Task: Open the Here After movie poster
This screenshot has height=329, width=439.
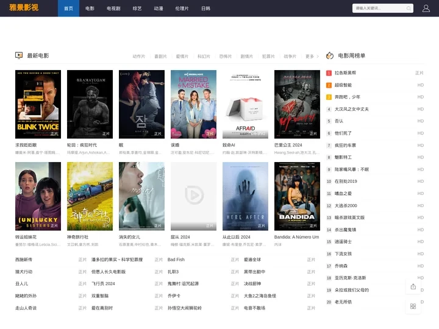Action: [x=245, y=196]
